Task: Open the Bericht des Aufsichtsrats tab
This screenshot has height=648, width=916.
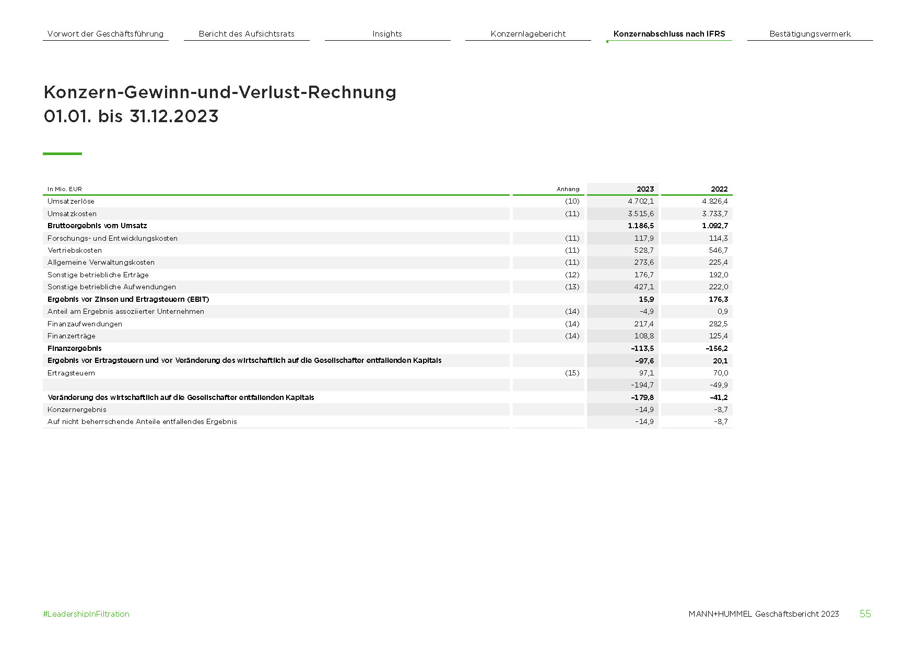Action: pyautogui.click(x=246, y=34)
